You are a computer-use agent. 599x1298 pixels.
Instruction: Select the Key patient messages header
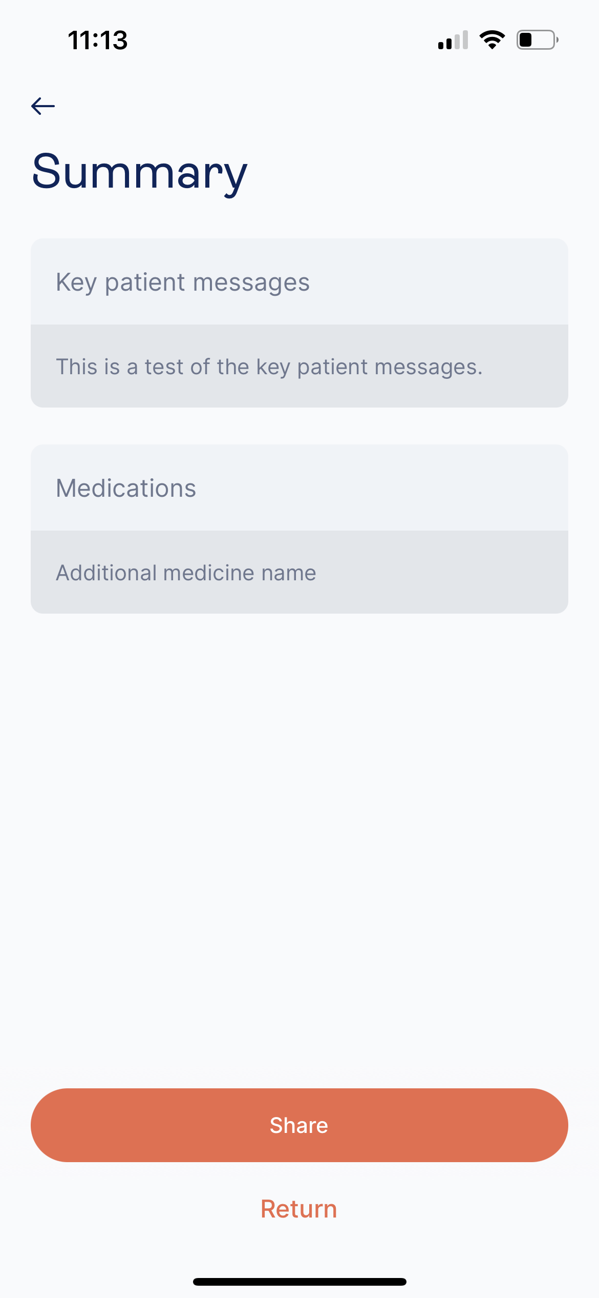pyautogui.click(x=299, y=281)
